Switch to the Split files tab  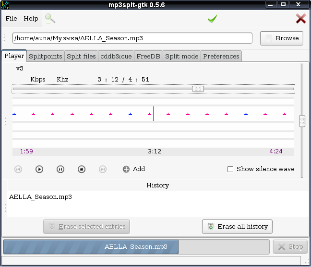click(81, 56)
